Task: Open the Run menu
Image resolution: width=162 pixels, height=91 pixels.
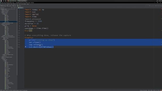Action: click(x=17, y=4)
